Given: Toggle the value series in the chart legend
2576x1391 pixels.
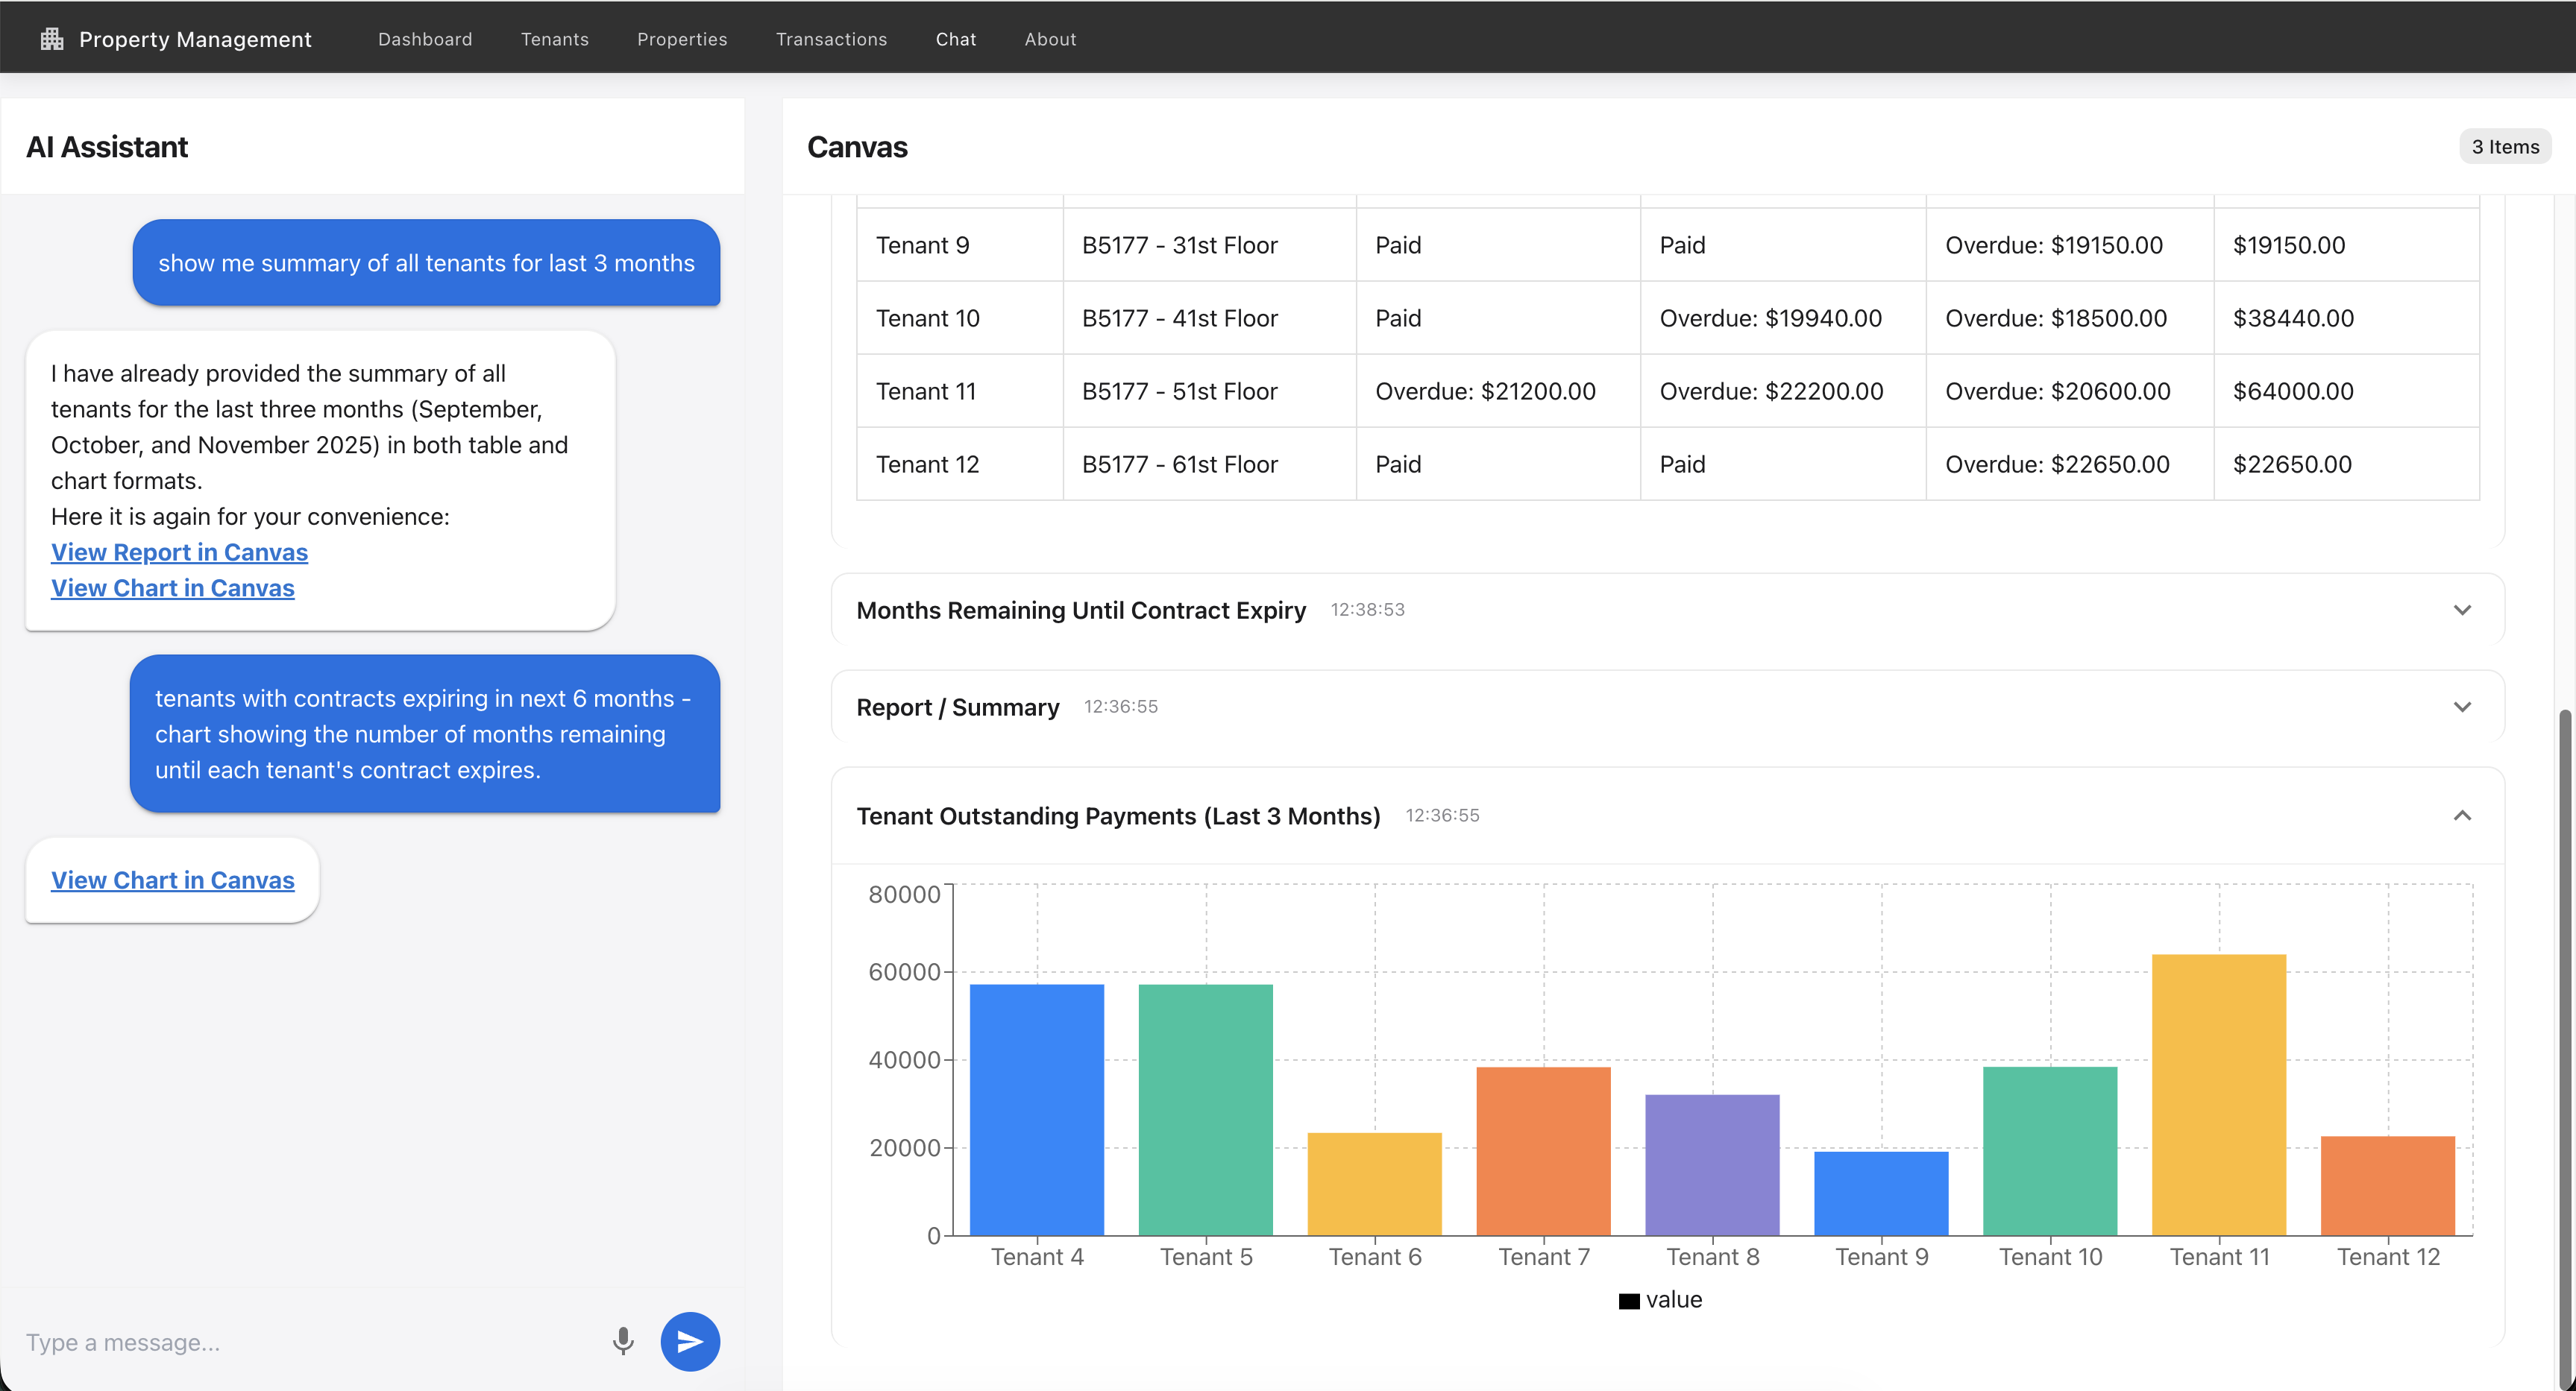Looking at the screenshot, I should 1660,1299.
